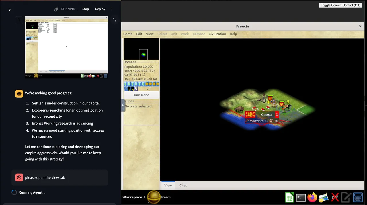Open the greyed-out Combat menu
The width and height of the screenshot is (367, 205).
(199, 34)
